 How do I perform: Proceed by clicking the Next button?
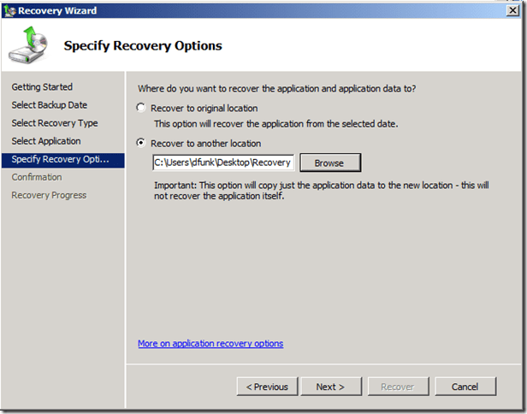(329, 387)
